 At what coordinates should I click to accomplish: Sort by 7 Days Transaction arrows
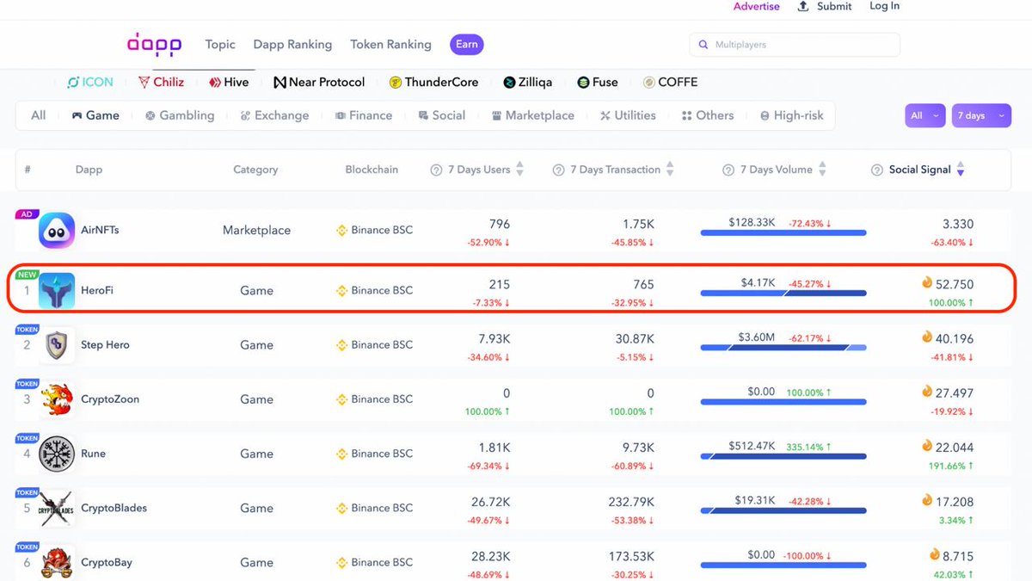point(670,170)
